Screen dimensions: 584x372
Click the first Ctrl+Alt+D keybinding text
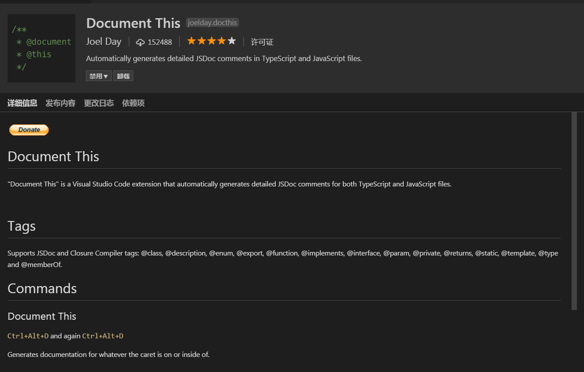[28, 336]
